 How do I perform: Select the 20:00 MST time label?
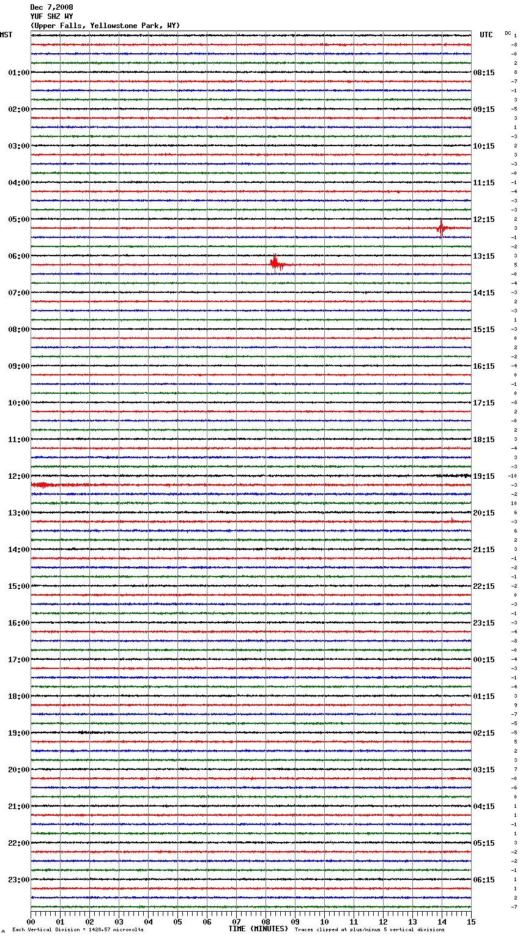pos(19,770)
